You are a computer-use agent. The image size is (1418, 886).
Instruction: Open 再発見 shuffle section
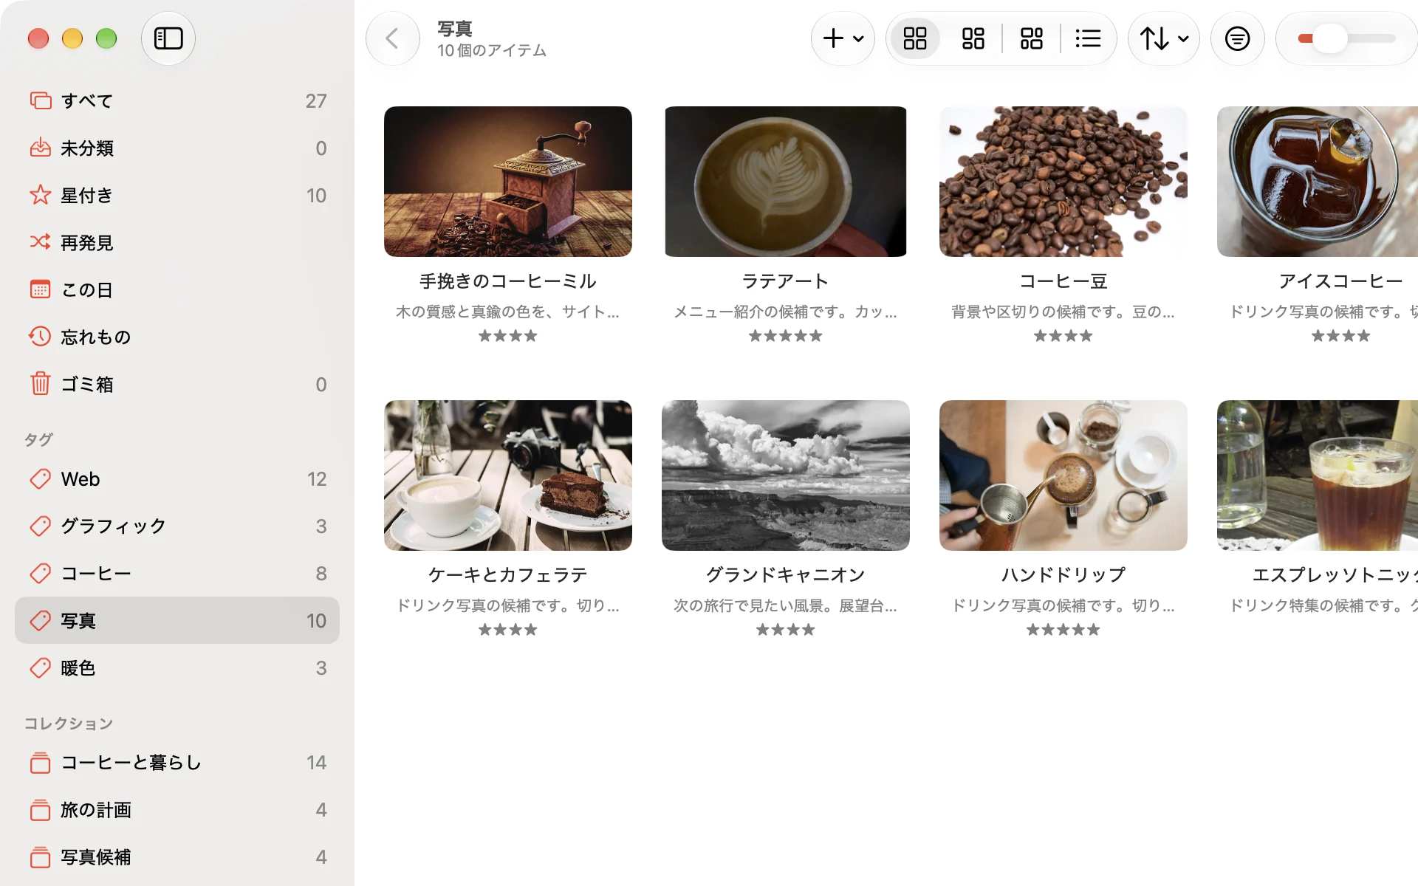point(177,242)
